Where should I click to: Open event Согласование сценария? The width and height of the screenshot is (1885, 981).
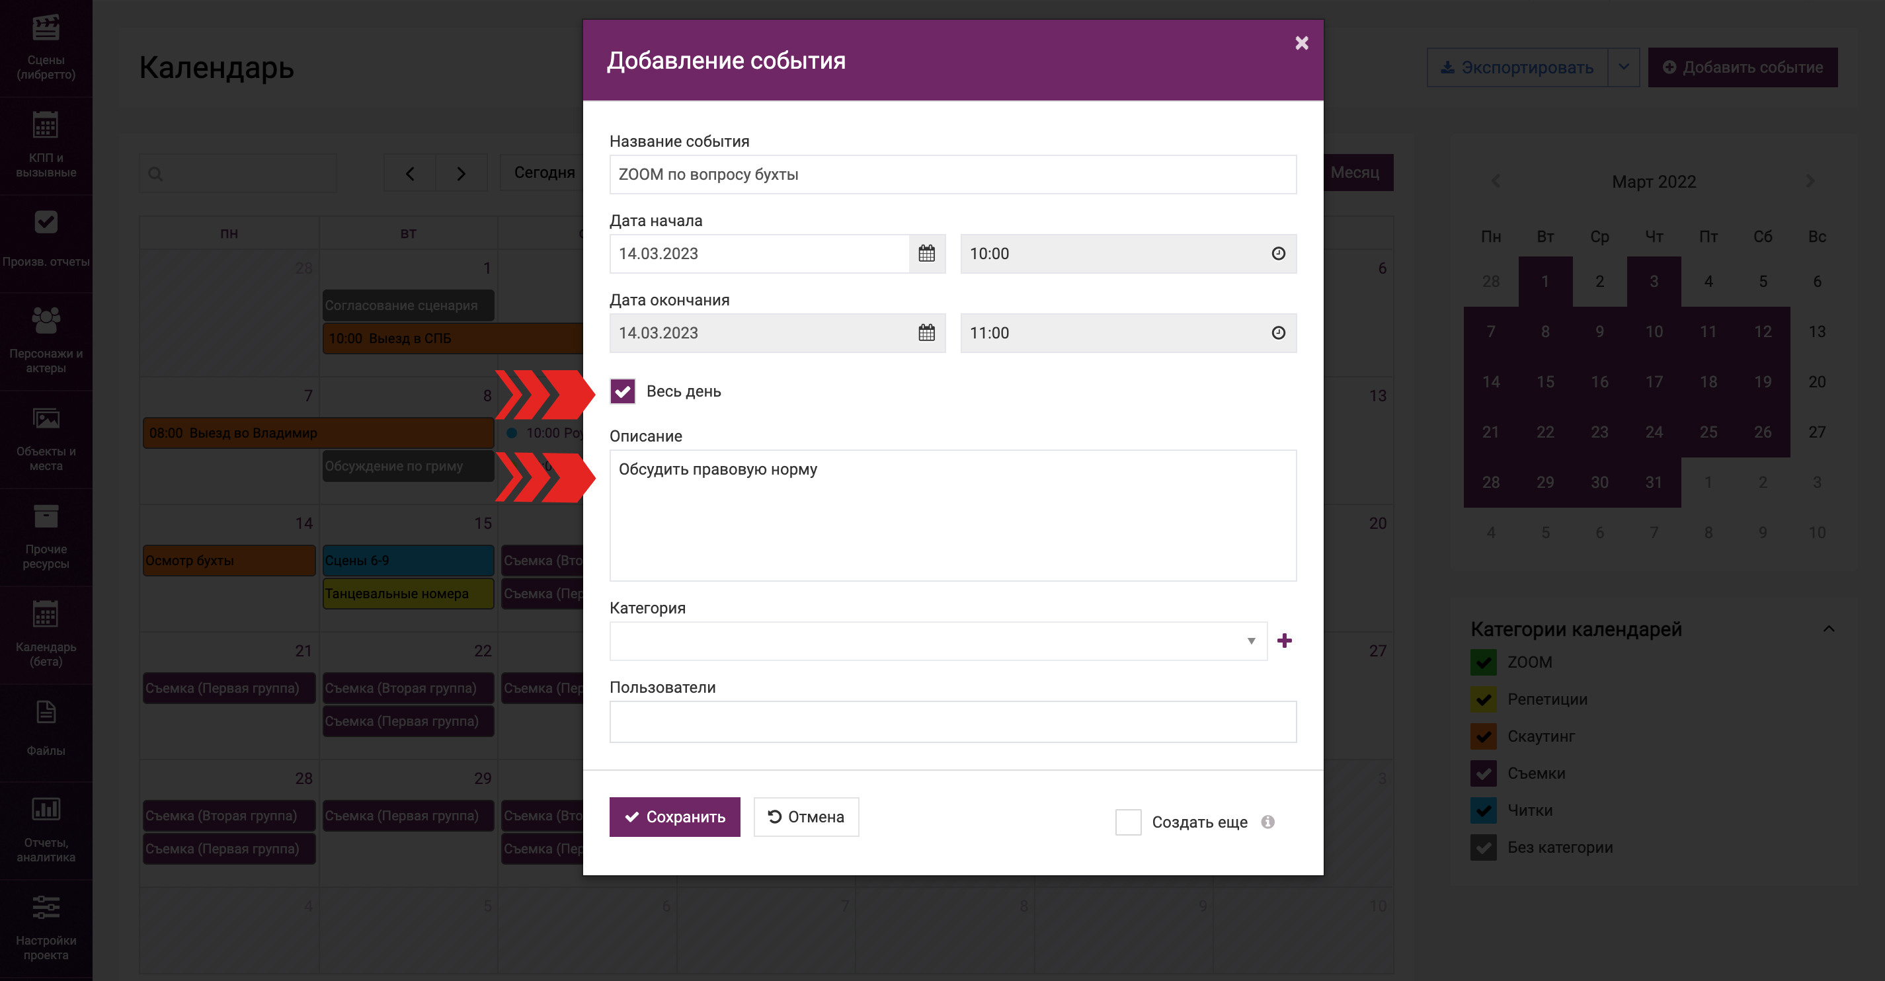[409, 305]
